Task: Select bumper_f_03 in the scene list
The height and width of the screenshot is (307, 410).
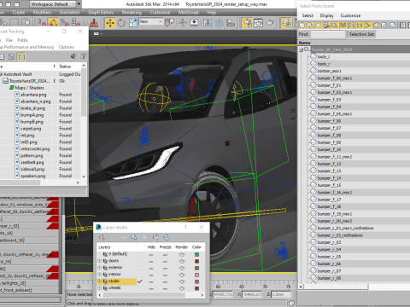Action: (x=329, y=100)
